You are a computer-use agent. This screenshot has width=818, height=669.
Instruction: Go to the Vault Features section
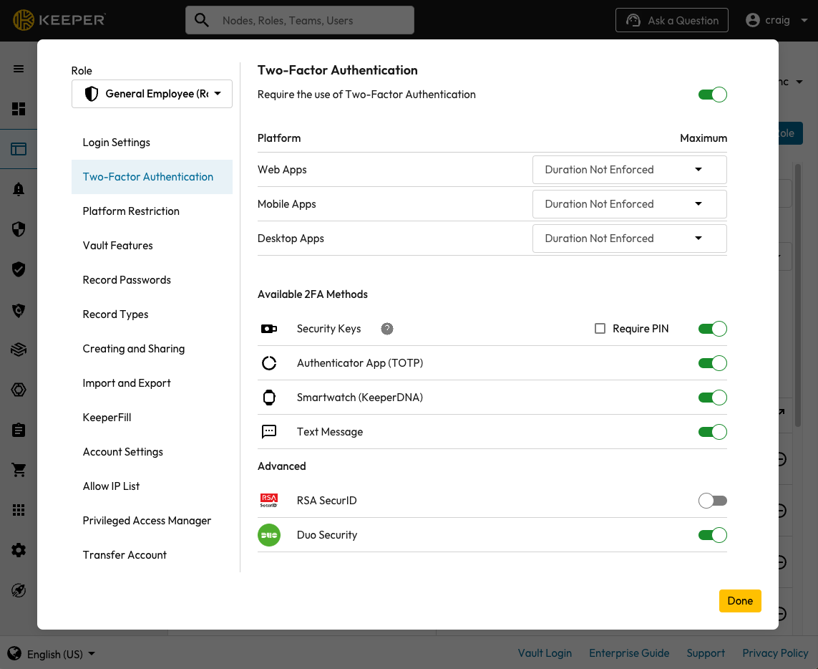(x=118, y=246)
